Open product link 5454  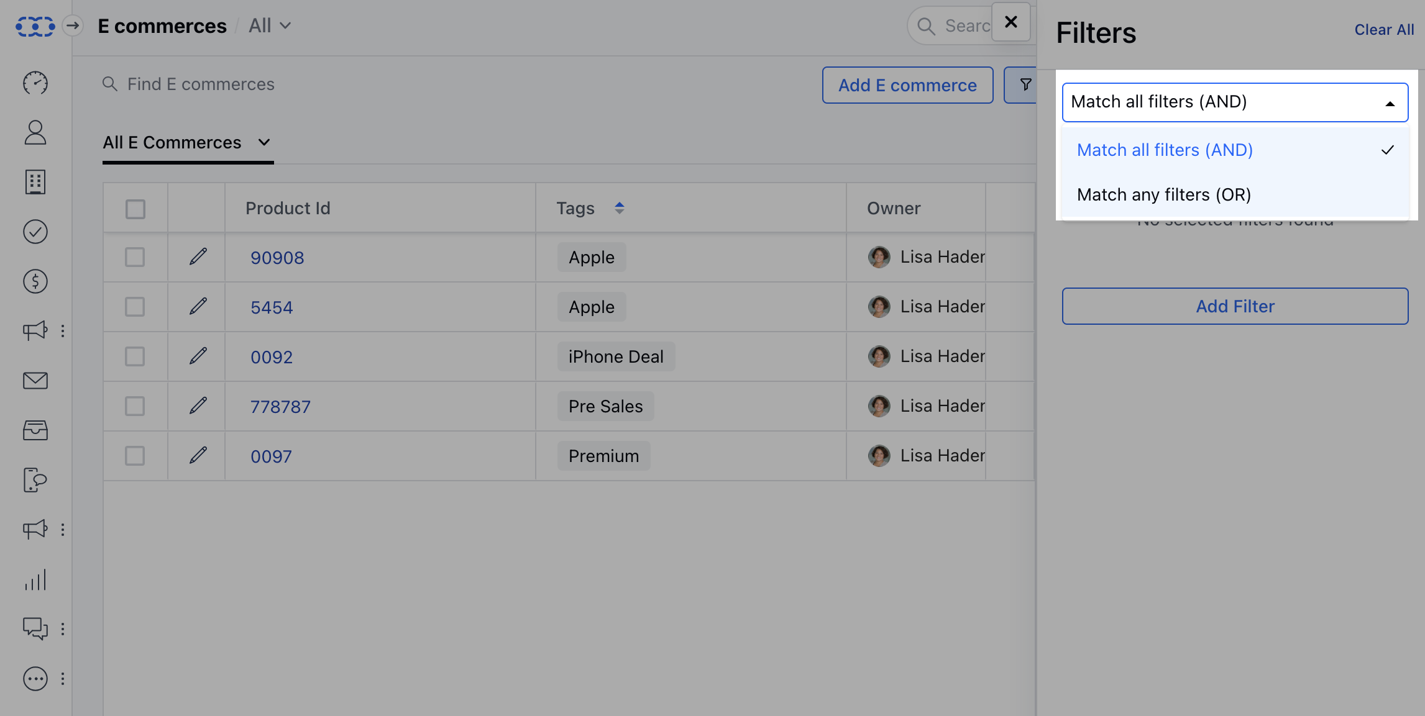(x=272, y=307)
